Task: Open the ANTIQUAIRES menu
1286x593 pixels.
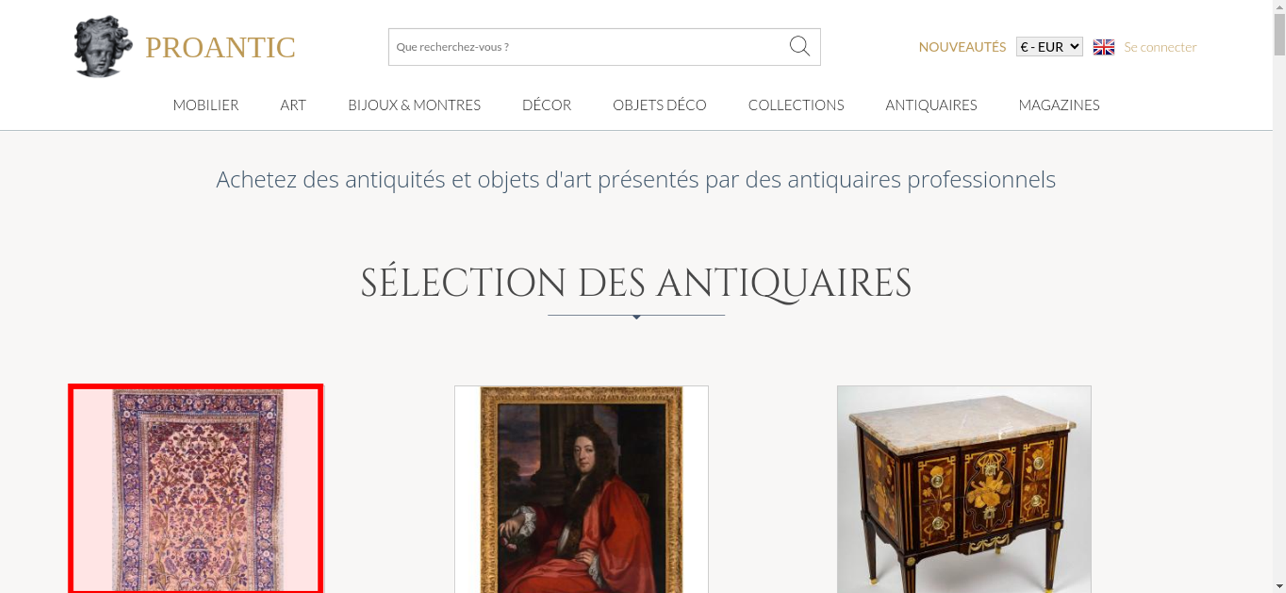Action: (x=931, y=105)
